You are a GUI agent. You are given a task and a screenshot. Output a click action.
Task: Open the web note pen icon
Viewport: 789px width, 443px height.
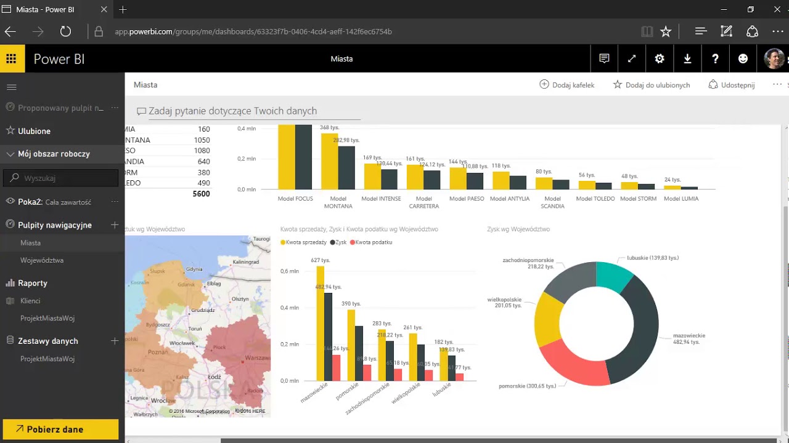(726, 31)
